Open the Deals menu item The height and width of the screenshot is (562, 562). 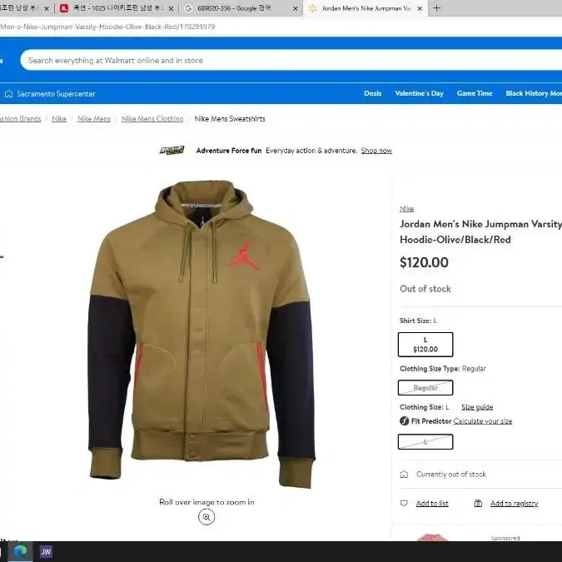(373, 93)
